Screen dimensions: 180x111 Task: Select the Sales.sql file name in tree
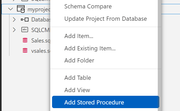coord(40,40)
